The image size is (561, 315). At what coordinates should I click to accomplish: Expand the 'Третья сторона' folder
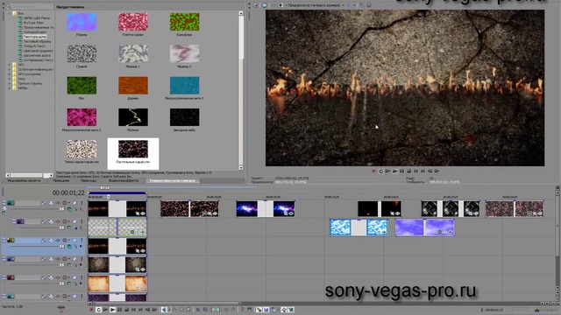(x=10, y=83)
